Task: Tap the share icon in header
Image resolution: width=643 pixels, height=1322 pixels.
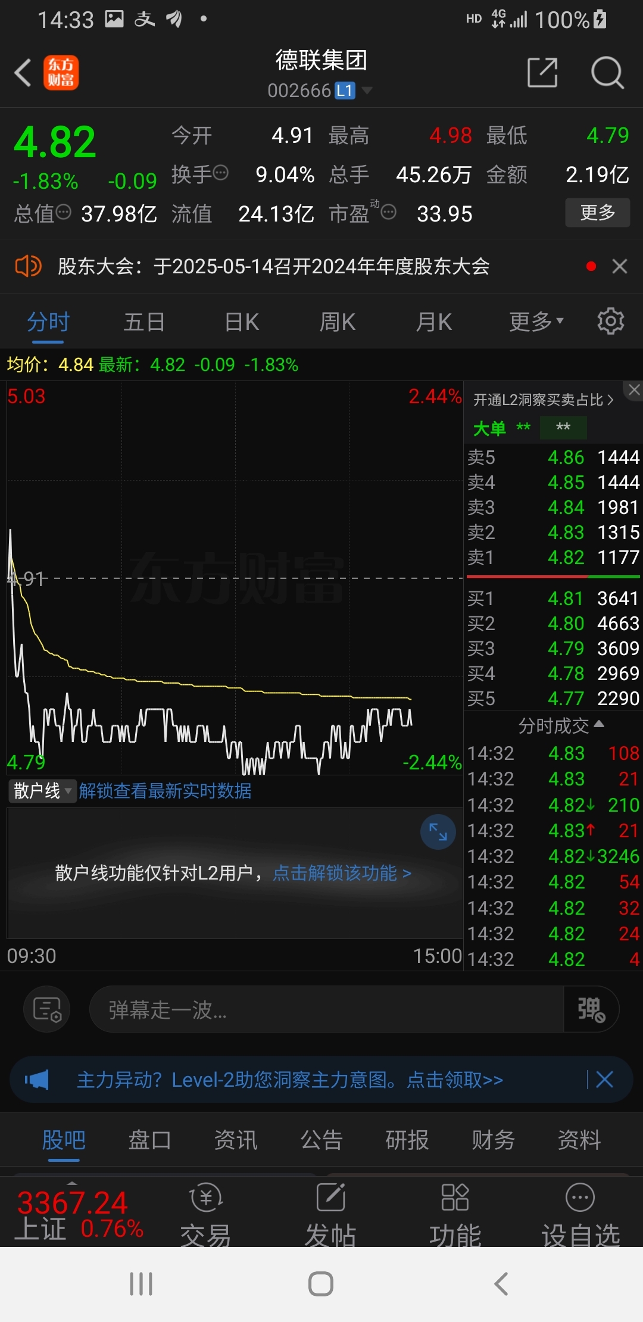Action: point(542,73)
